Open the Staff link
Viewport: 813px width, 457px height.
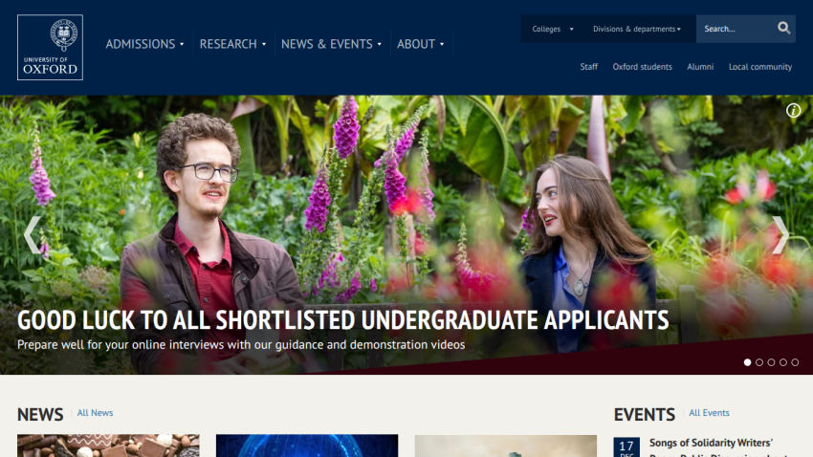pos(588,67)
